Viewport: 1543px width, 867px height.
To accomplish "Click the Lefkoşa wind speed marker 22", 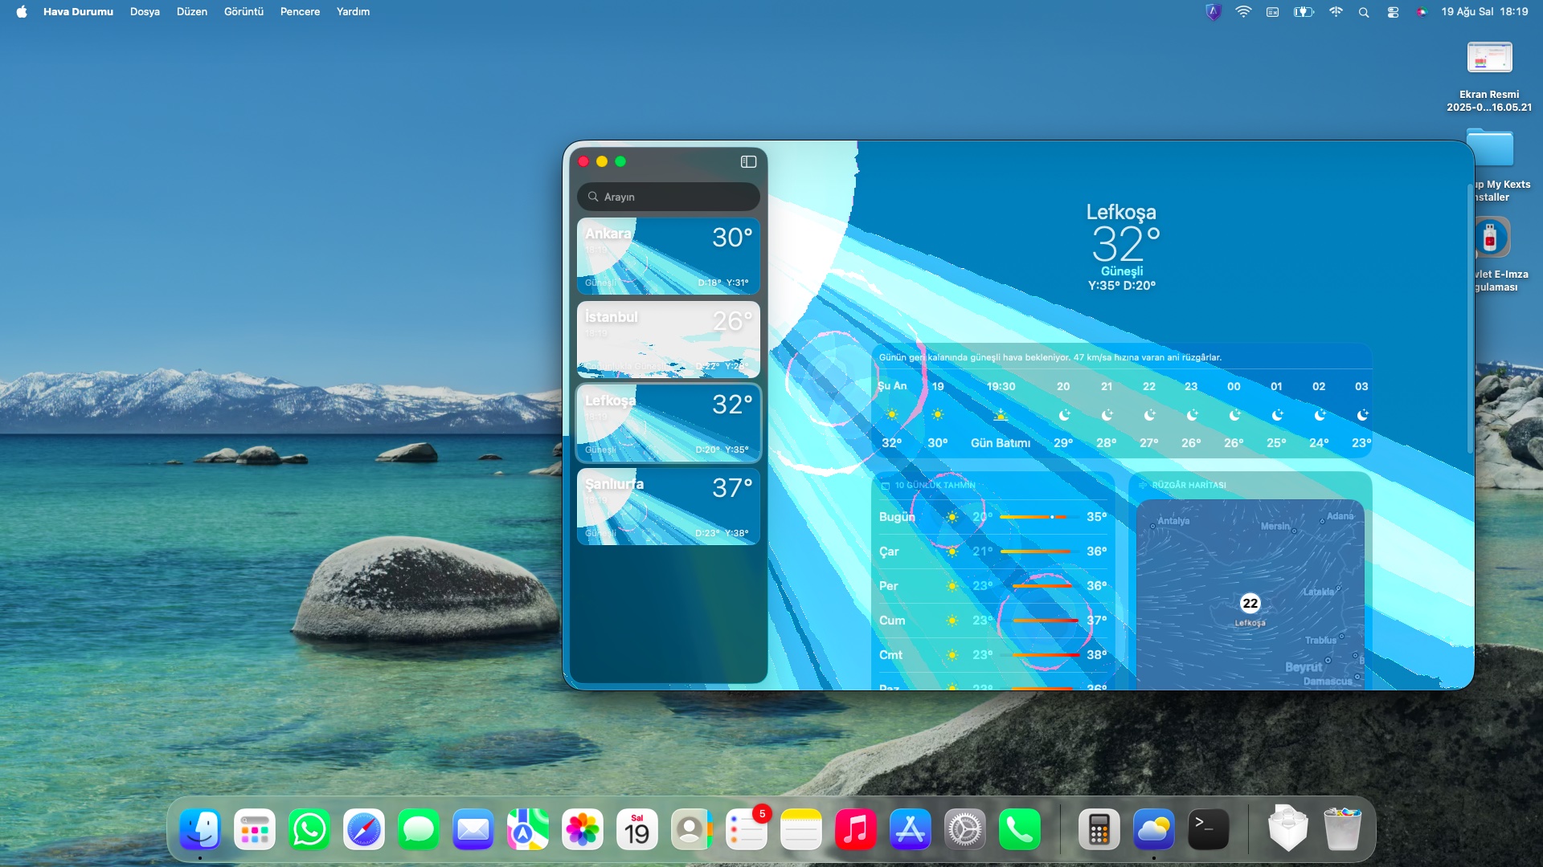I will 1250,603.
